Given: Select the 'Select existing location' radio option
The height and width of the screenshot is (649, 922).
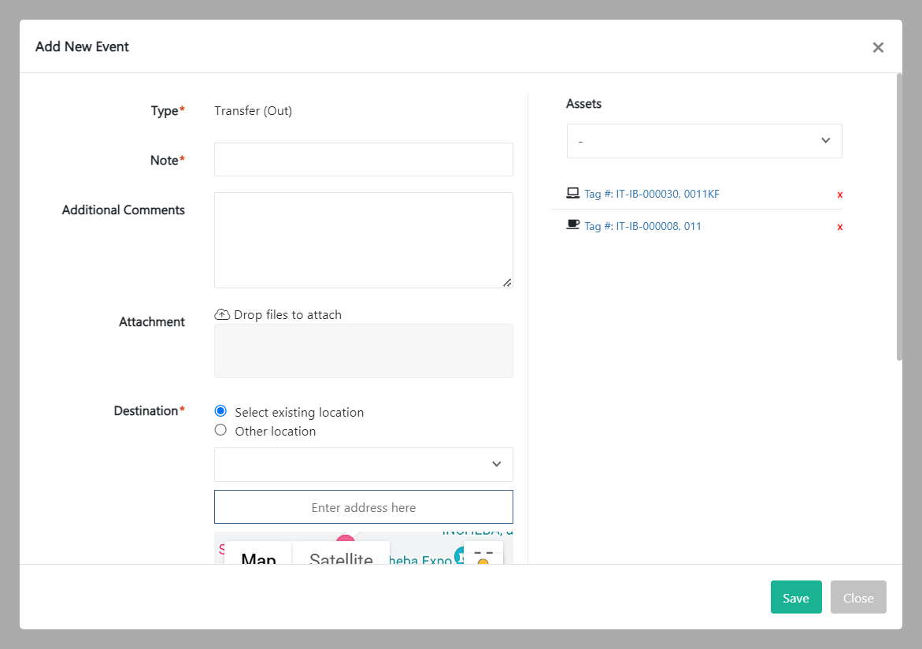Looking at the screenshot, I should pyautogui.click(x=220, y=411).
